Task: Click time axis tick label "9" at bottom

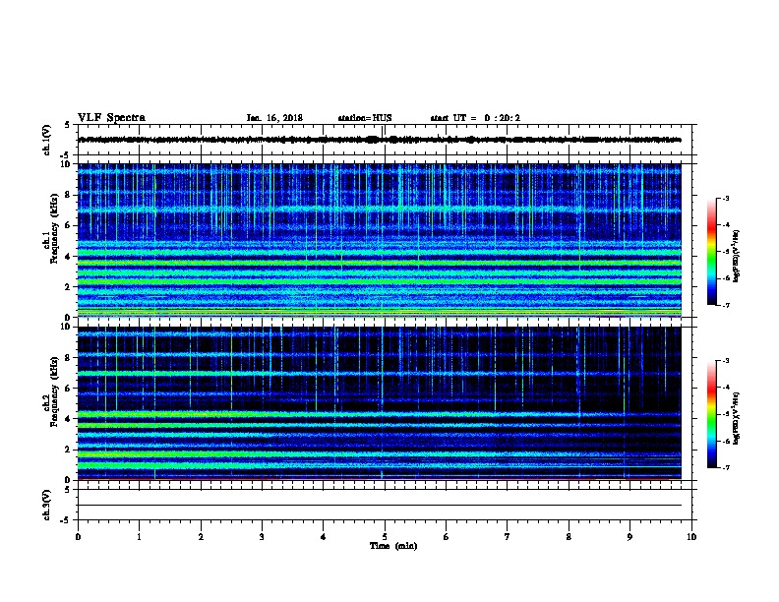Action: [x=629, y=536]
